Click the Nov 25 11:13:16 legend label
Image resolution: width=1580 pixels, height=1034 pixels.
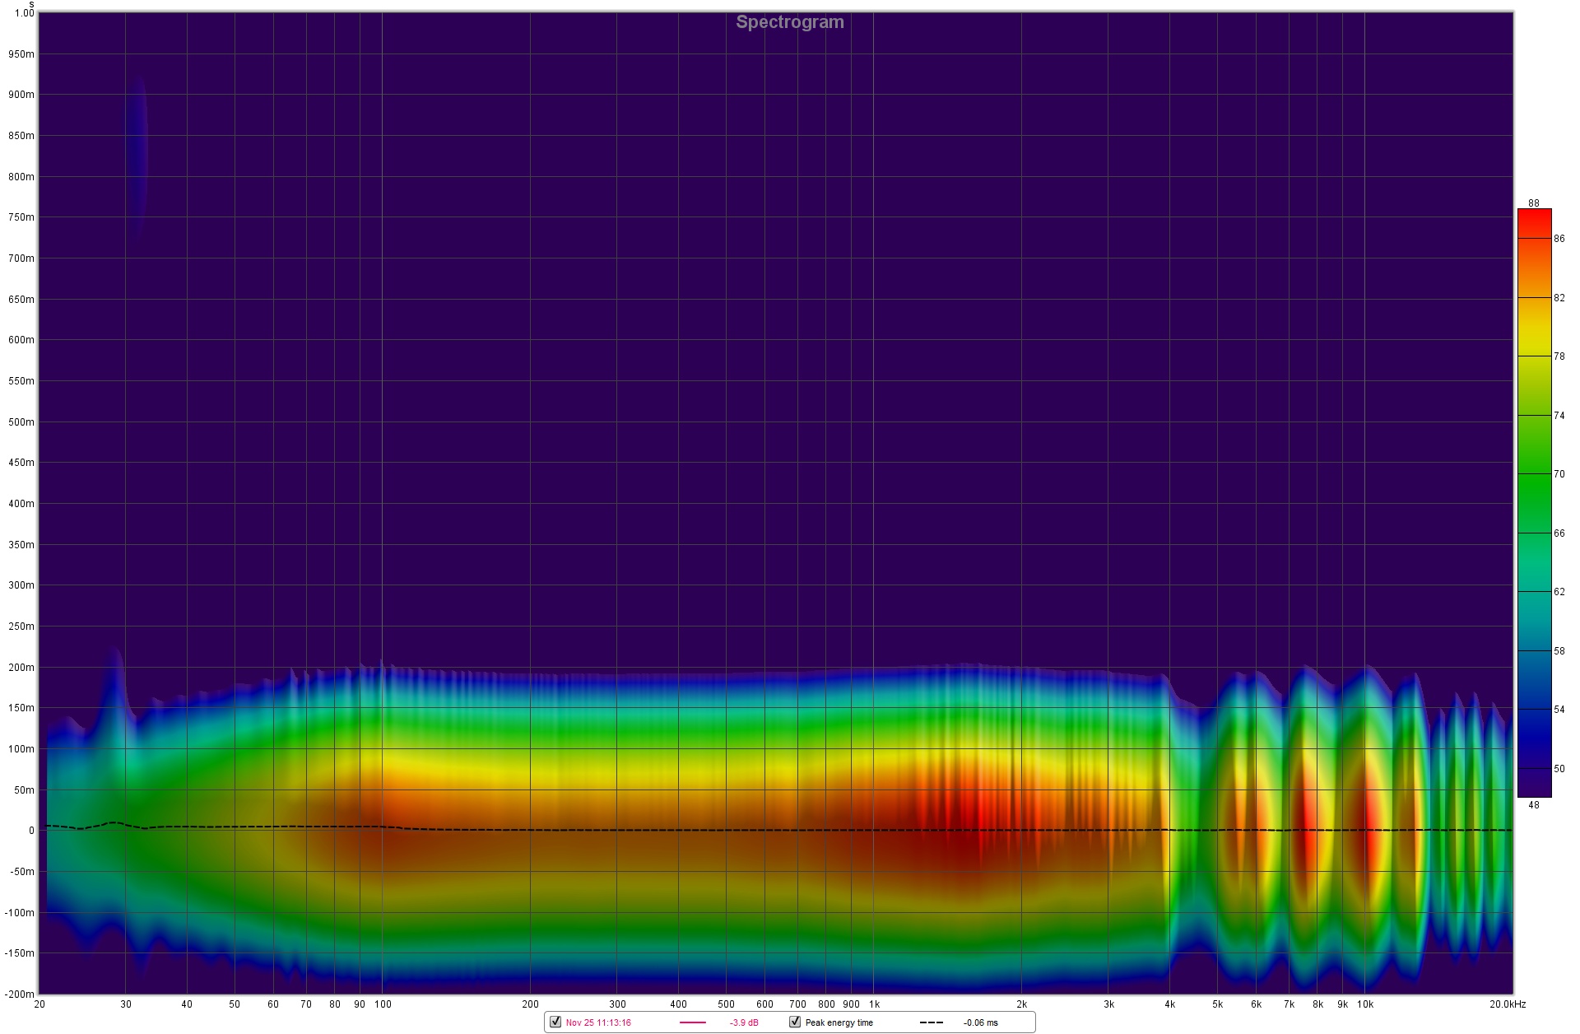(x=598, y=1022)
